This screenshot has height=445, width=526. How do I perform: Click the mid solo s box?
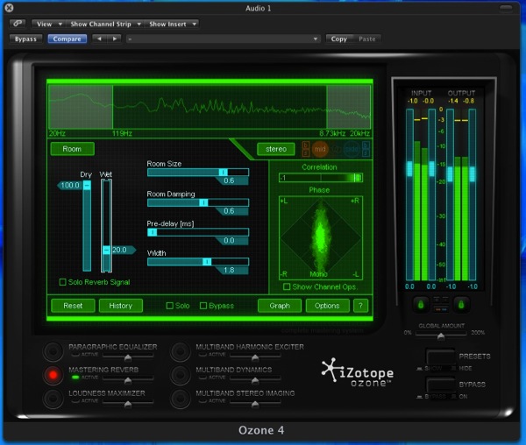[306, 152]
